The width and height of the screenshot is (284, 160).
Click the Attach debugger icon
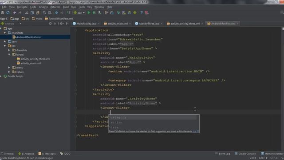coord(99,13)
